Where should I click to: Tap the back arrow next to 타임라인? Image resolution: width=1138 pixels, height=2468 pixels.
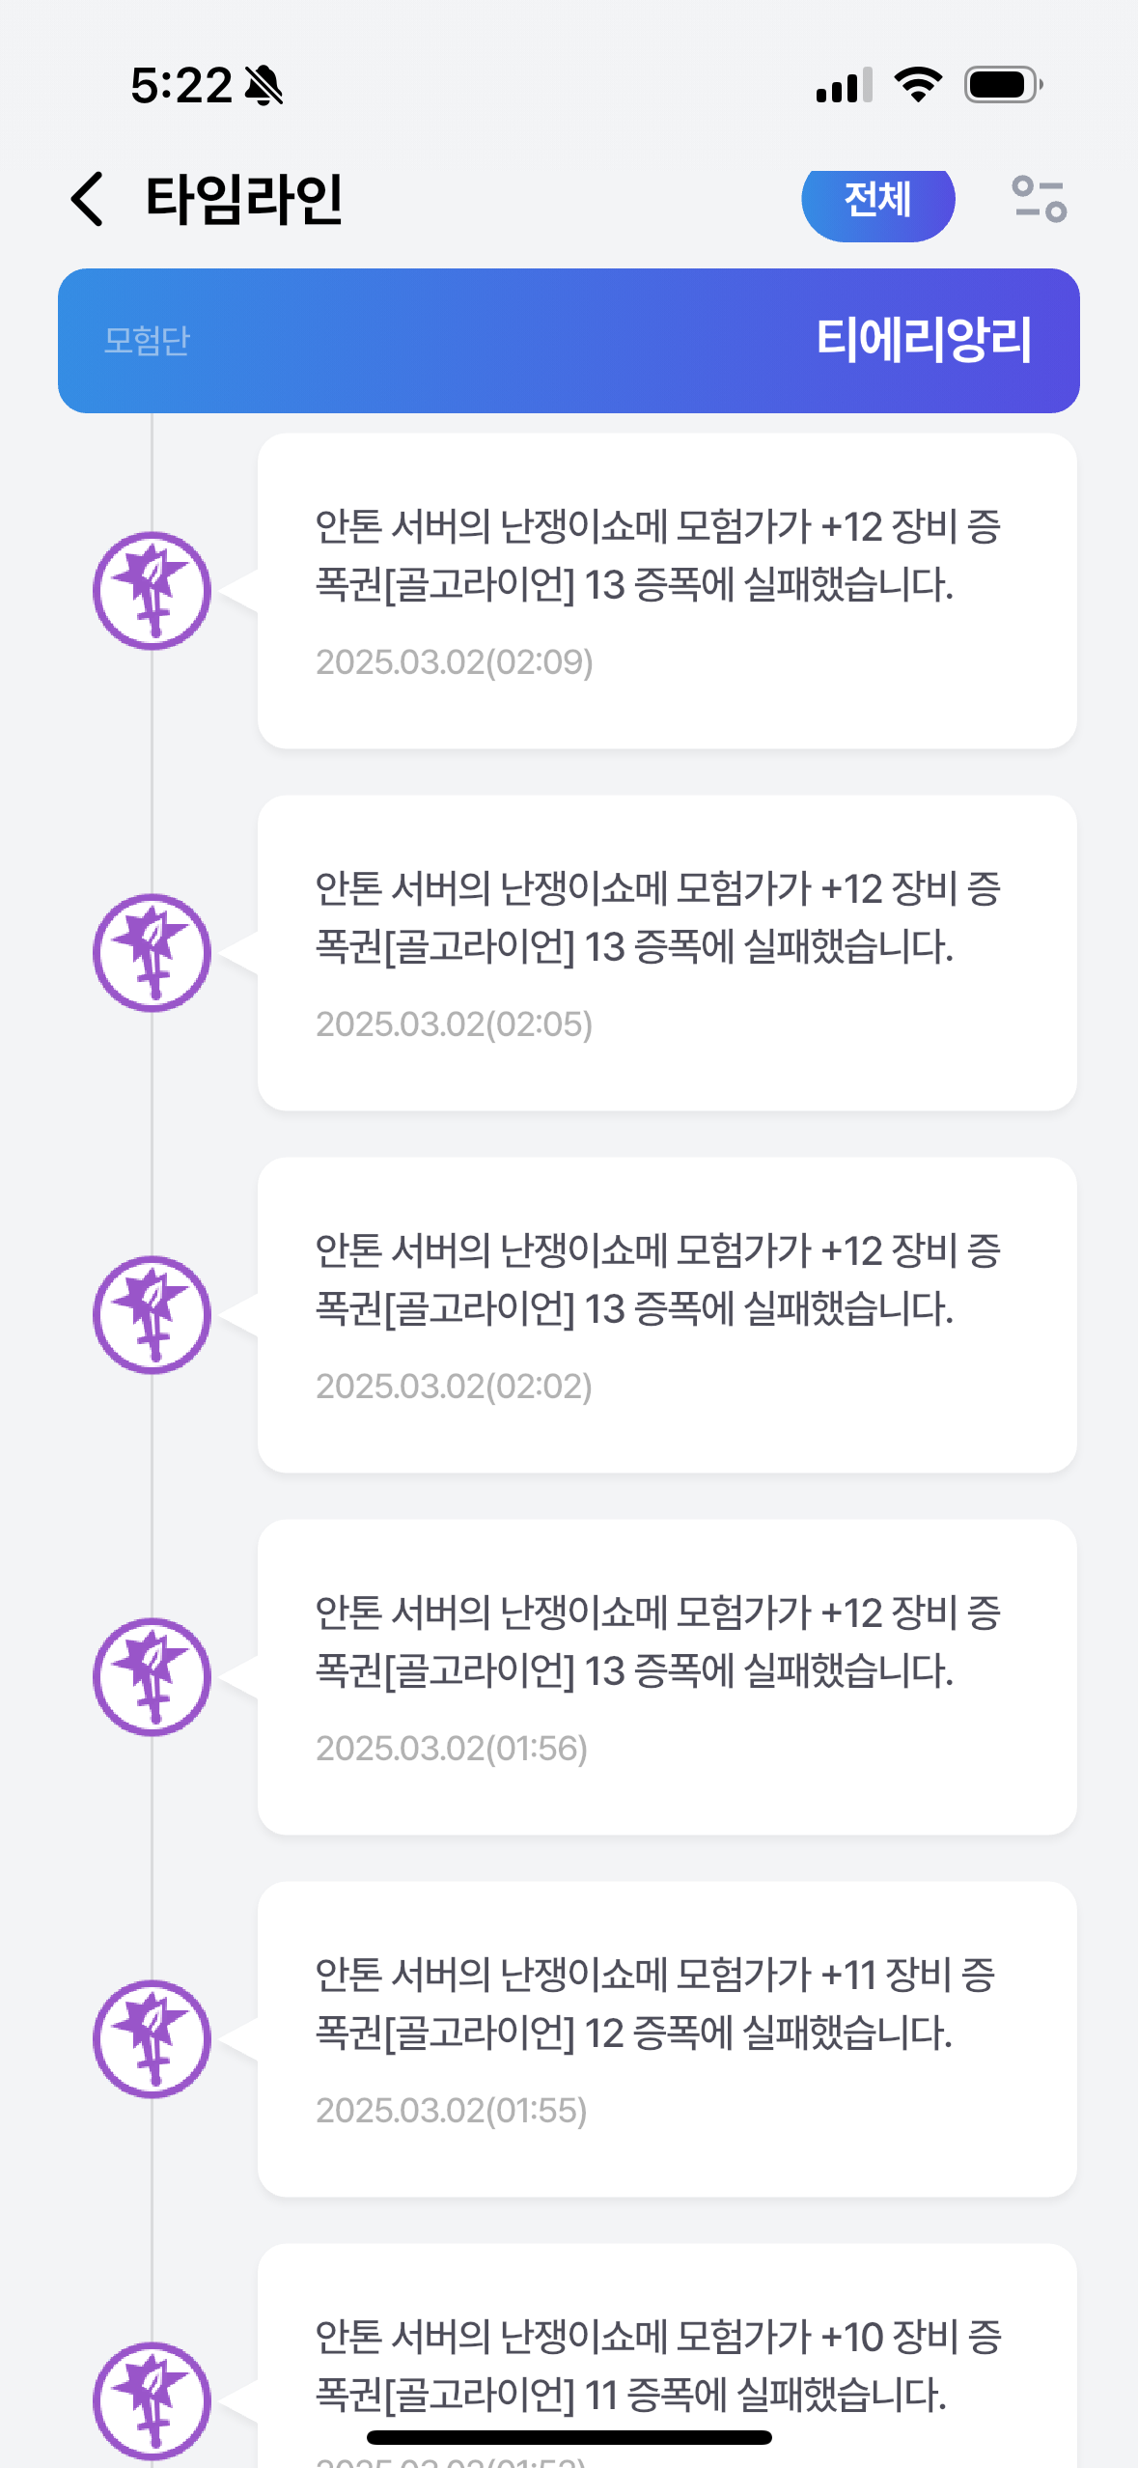(x=88, y=199)
